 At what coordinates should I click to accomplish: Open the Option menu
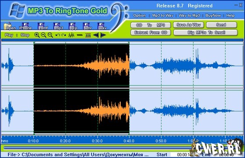[x=139, y=15]
